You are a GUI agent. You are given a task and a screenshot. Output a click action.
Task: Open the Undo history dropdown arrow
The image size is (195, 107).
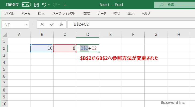click(x=49, y=5)
